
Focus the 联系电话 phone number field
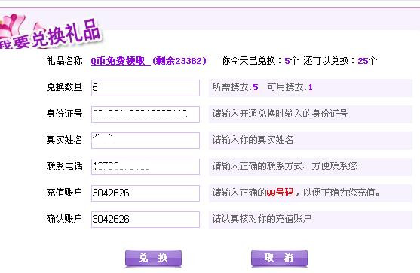146,167
